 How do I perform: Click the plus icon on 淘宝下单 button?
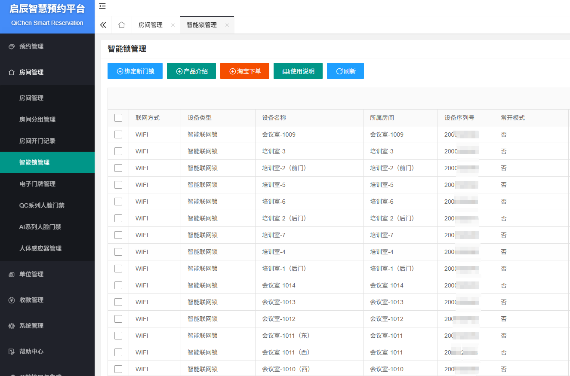point(233,71)
